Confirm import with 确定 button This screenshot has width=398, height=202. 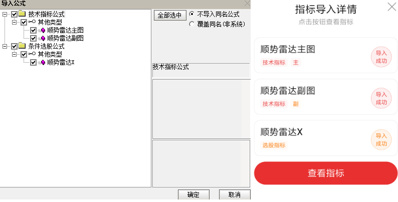pos(193,194)
